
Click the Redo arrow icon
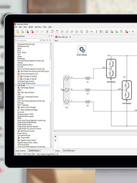tap(42, 32)
